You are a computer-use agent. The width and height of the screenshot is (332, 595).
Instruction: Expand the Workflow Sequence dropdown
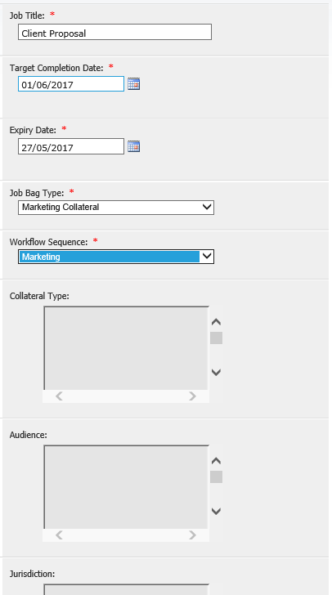(x=207, y=256)
